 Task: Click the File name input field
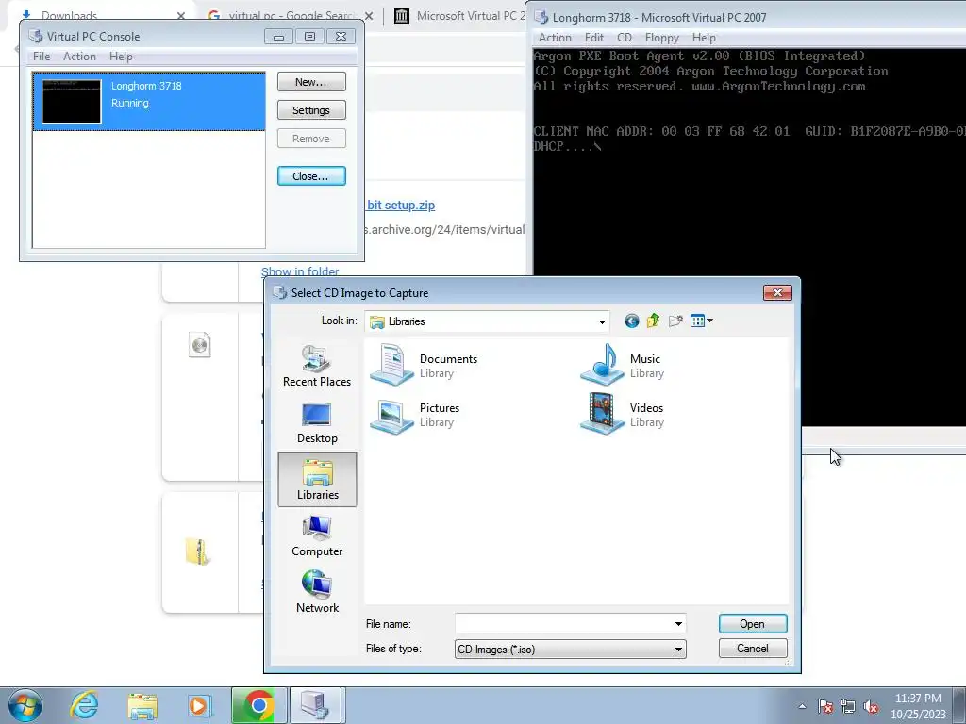(x=564, y=624)
